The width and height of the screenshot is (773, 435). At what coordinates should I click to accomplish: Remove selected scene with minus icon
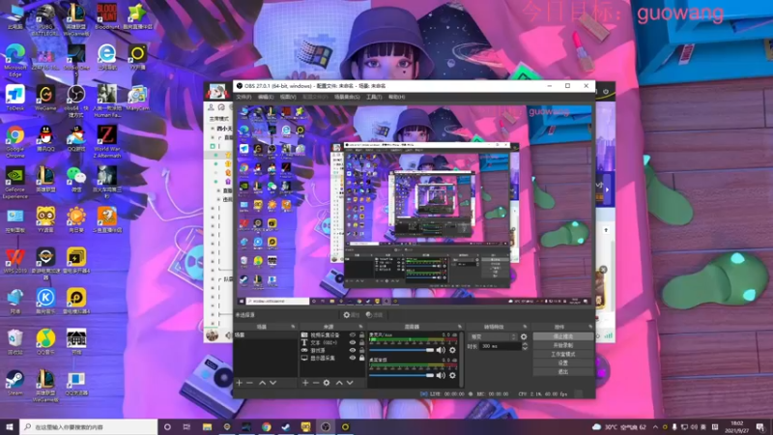250,383
